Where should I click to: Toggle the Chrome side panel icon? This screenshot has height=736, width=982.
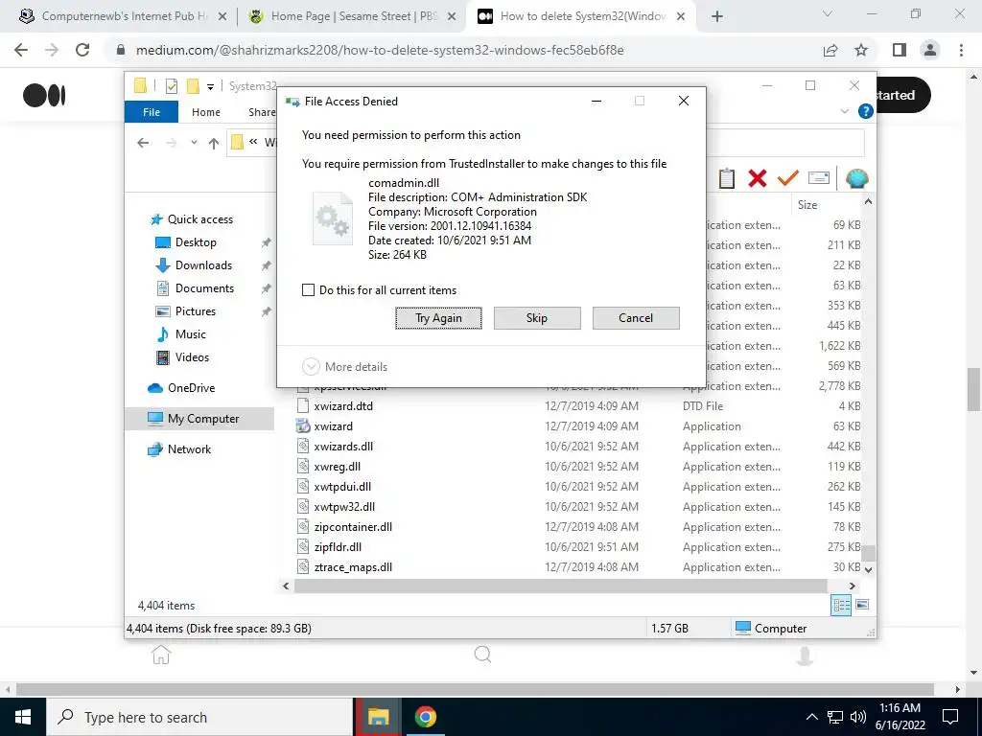coord(900,50)
